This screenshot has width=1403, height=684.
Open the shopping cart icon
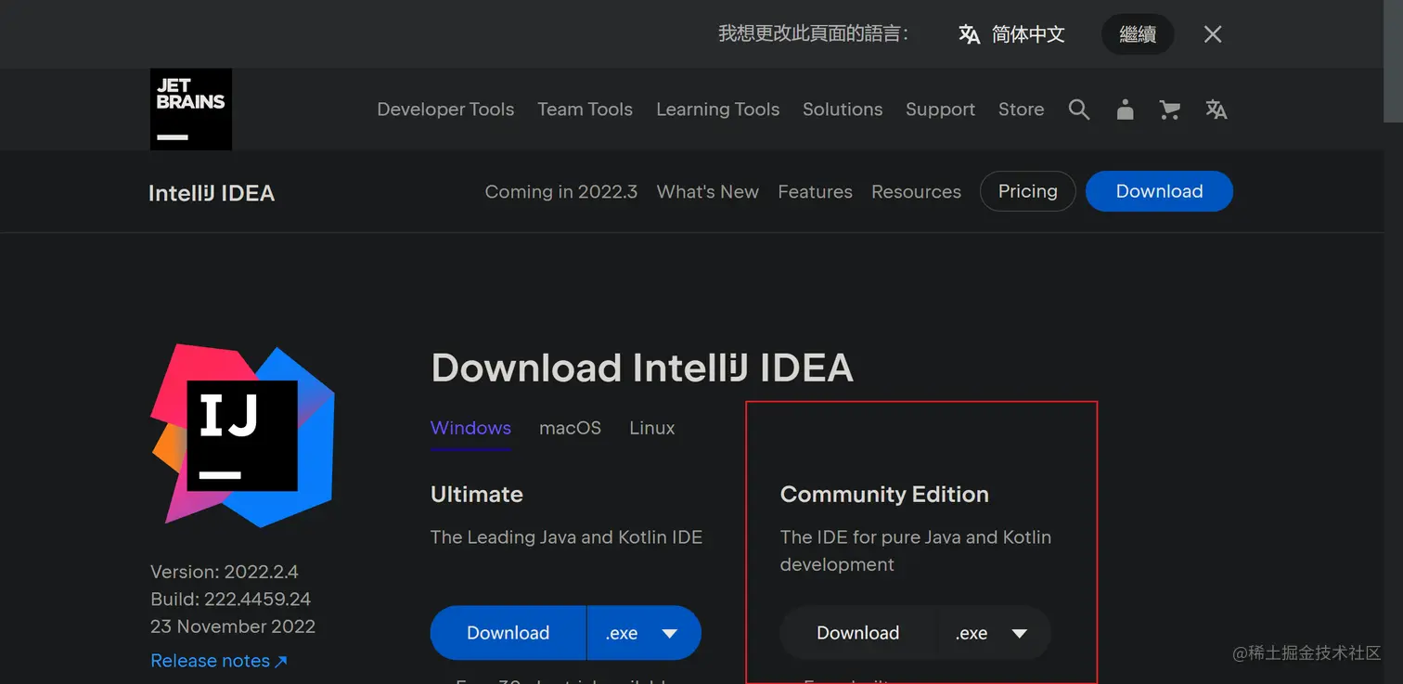(x=1170, y=110)
